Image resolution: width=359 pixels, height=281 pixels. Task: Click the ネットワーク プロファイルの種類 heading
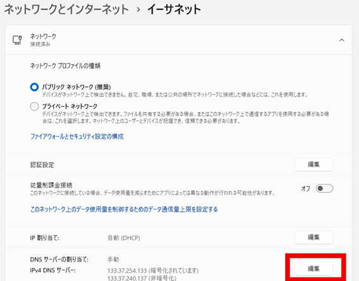tap(65, 66)
